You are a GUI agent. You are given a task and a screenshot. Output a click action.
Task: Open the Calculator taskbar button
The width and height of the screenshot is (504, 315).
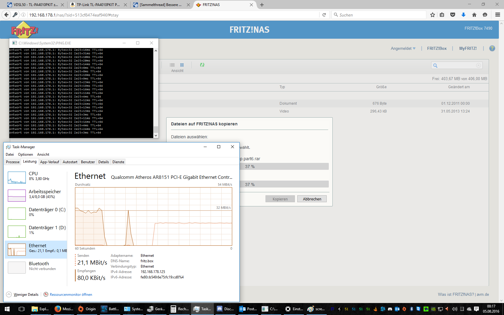tap(179, 309)
